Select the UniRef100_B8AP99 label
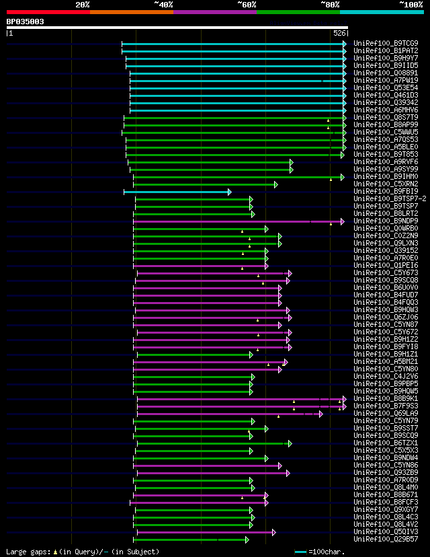Screen dimensions: 430x557 click(x=386, y=124)
